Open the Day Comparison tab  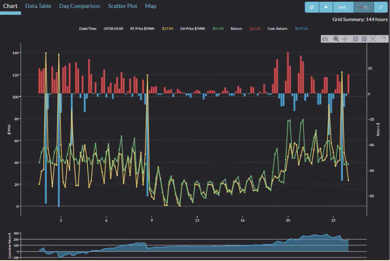point(80,6)
